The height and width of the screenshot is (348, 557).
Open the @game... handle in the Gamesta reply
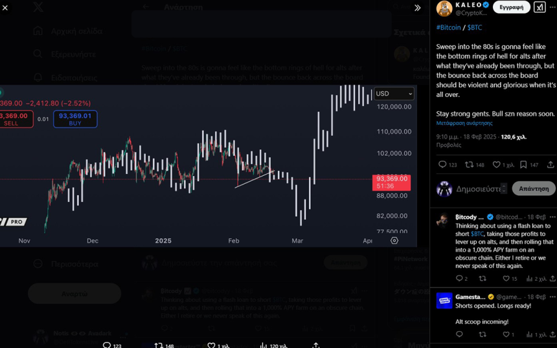click(x=508, y=297)
